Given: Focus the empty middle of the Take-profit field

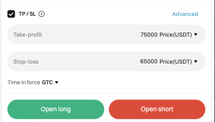Looking at the screenshot, I should 90,35.
